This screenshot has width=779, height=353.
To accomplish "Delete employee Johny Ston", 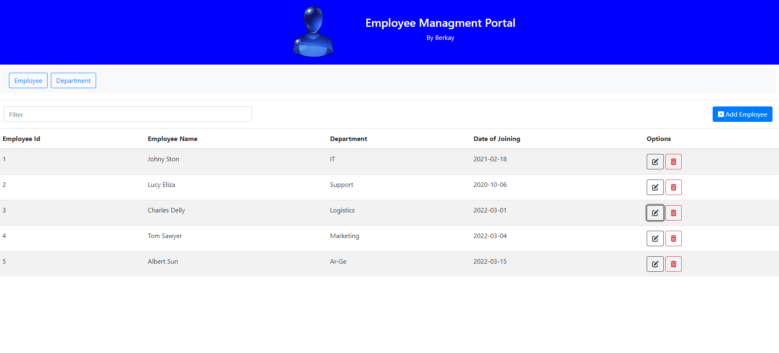I will pyautogui.click(x=673, y=162).
